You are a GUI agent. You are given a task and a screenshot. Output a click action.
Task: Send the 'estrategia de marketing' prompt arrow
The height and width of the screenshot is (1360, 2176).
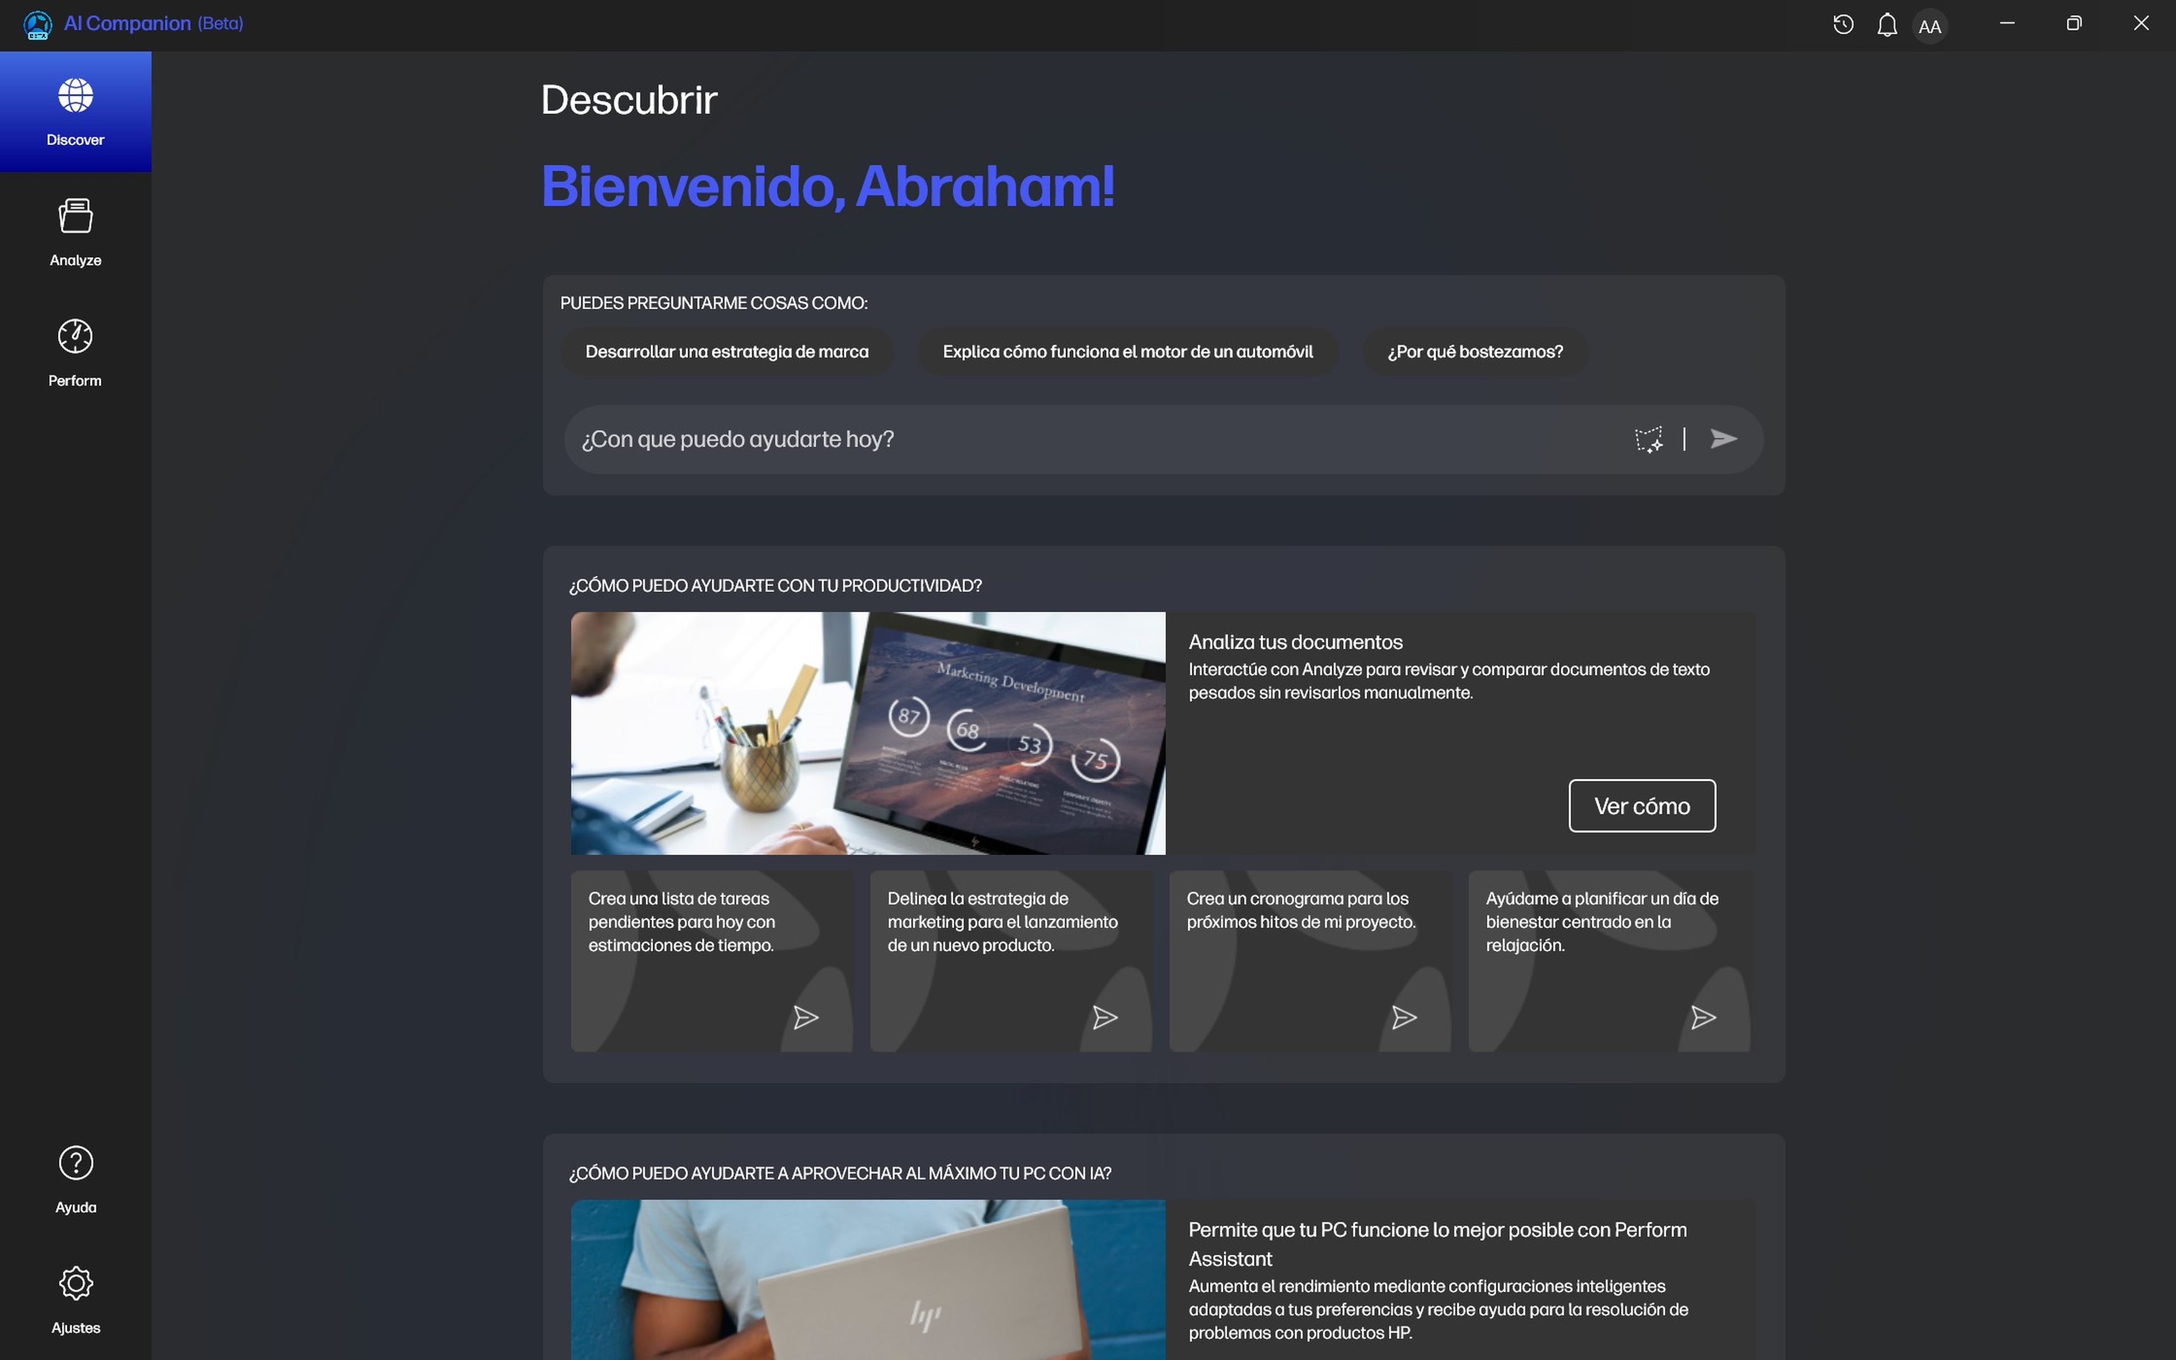(x=1105, y=1017)
